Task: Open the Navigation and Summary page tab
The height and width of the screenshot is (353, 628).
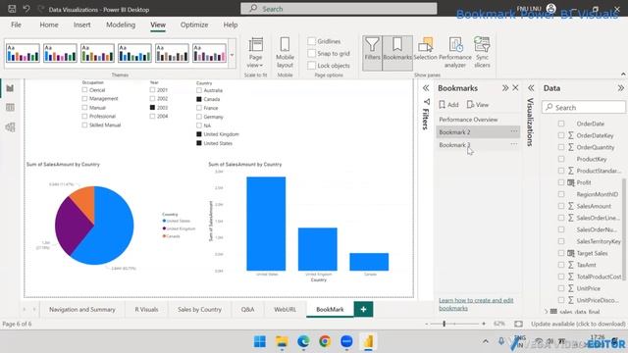Action: [82, 310]
